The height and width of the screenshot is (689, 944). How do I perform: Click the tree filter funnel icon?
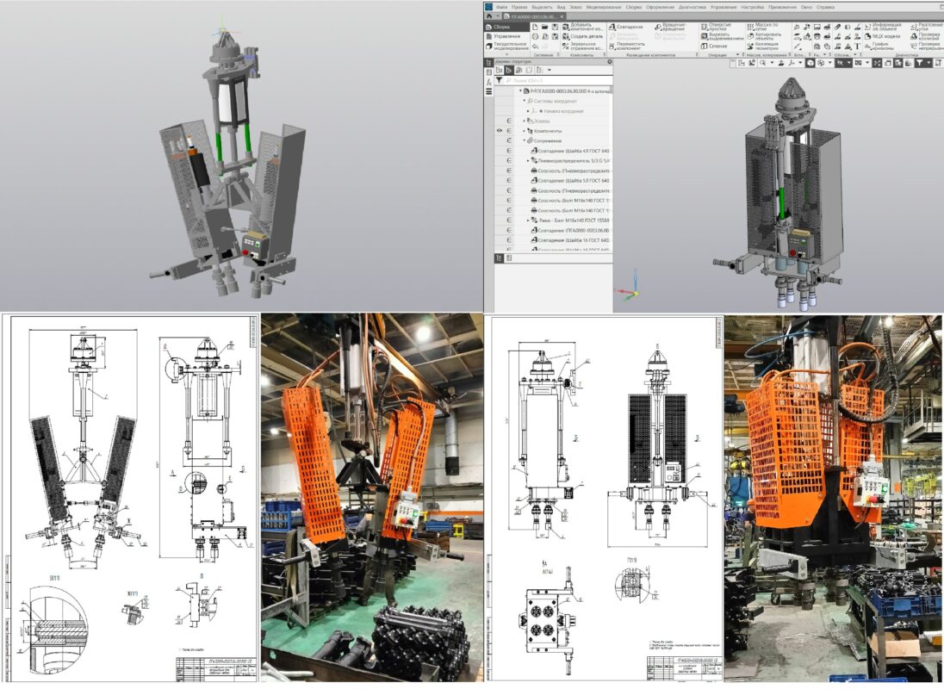pos(499,80)
